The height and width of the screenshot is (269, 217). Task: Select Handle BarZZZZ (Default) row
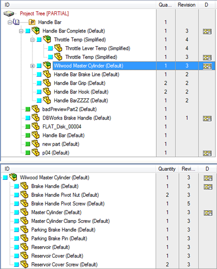[x=81, y=101]
